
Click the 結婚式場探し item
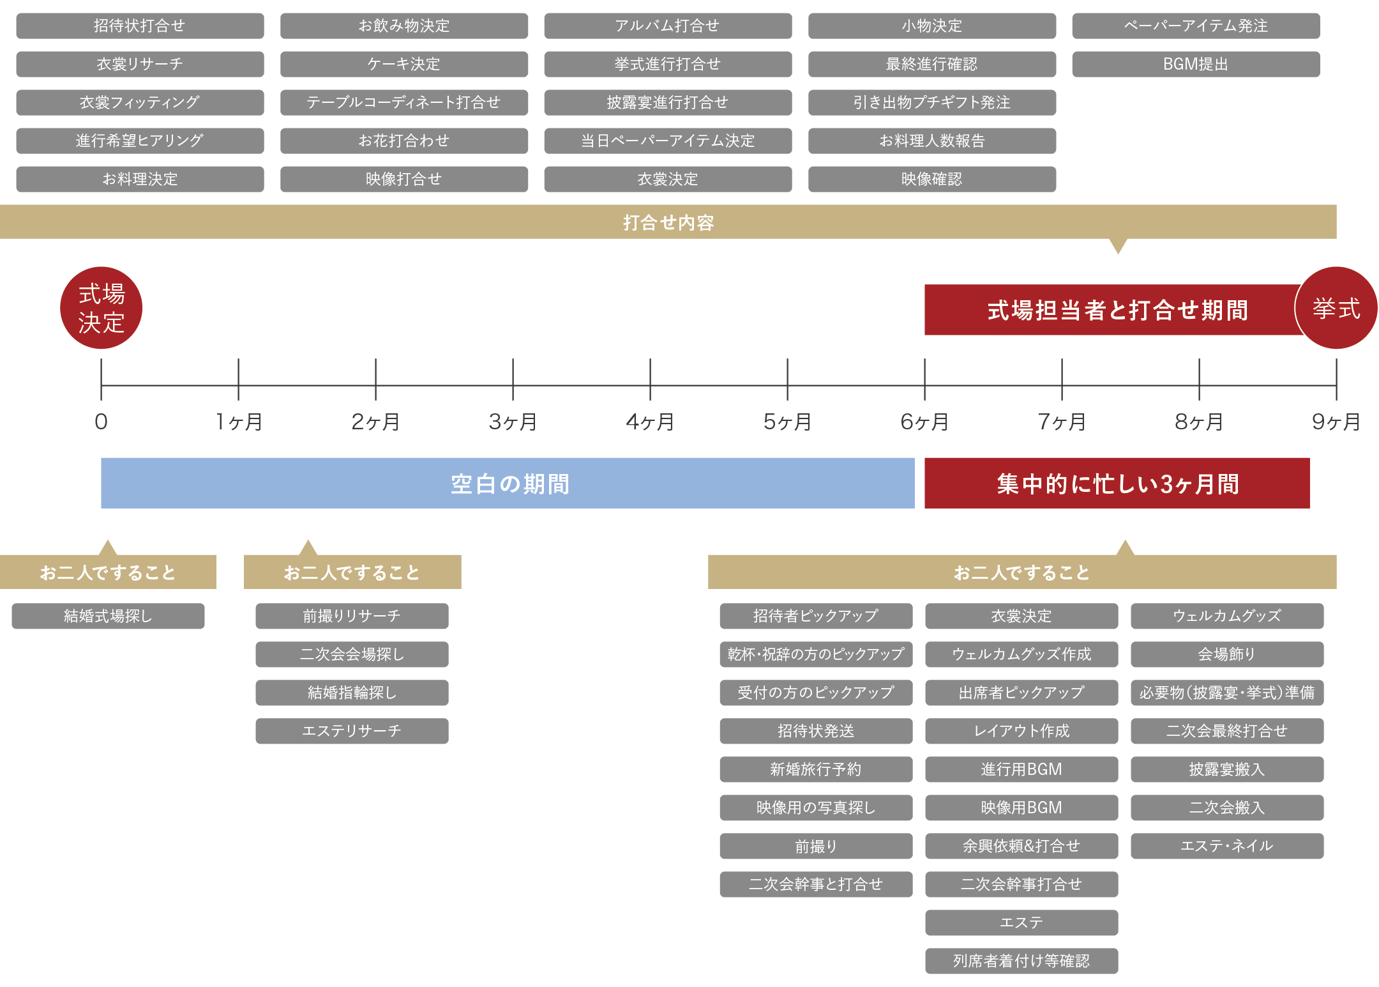pyautogui.click(x=108, y=616)
